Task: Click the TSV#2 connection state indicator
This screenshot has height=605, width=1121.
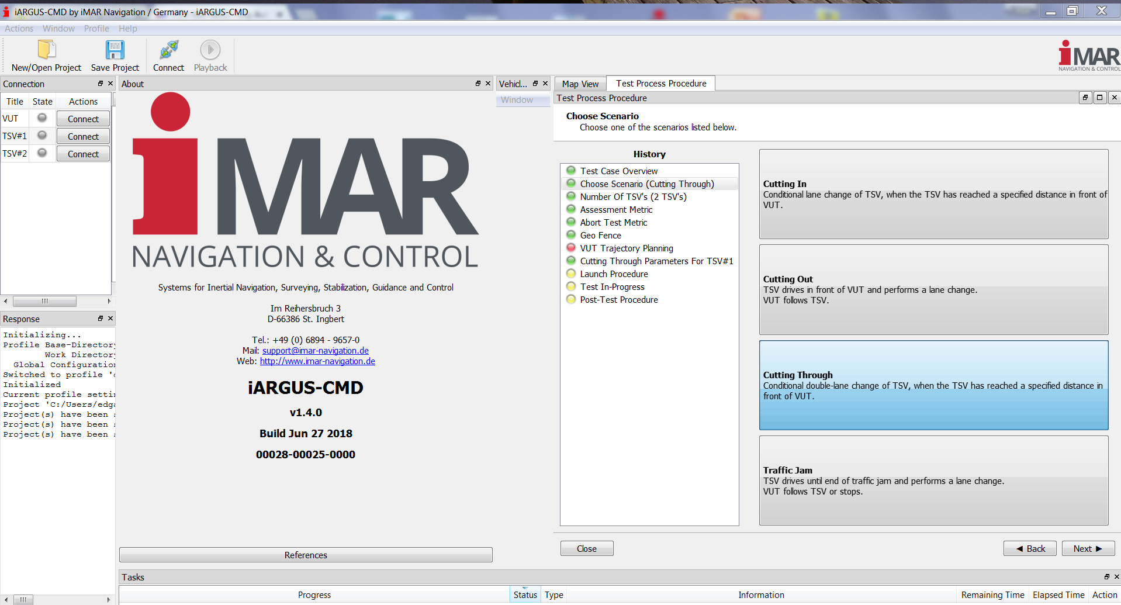Action: (42, 153)
